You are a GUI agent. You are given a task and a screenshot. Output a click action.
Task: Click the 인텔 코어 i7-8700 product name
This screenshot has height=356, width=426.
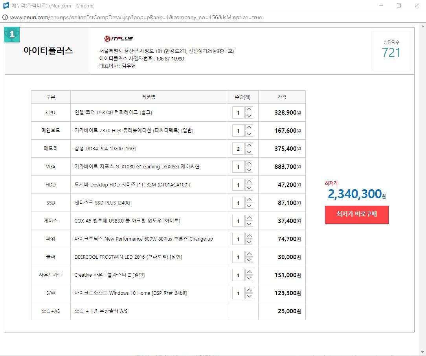(x=113, y=112)
